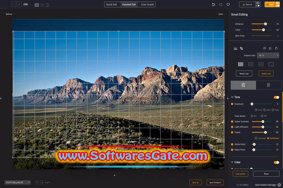Uncheck the Depth checkbox
283x188 pixels.
[x=232, y=132]
